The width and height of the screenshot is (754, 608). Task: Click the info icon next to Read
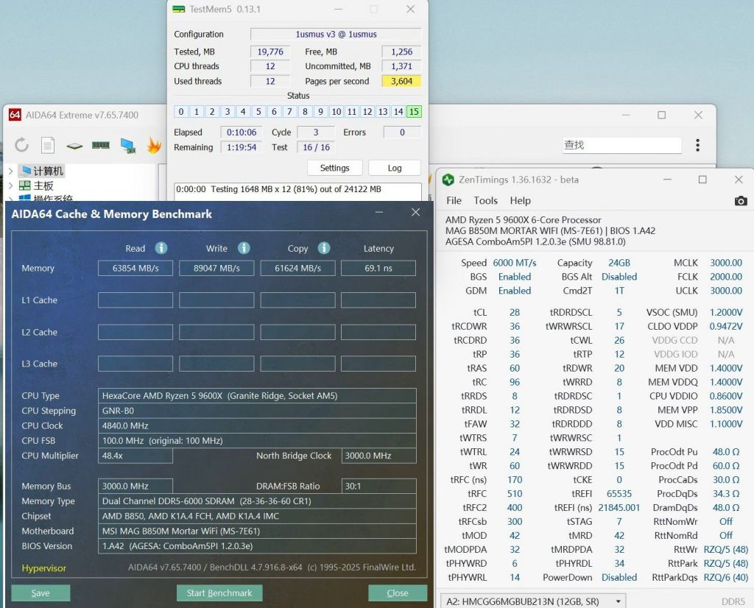tap(161, 248)
